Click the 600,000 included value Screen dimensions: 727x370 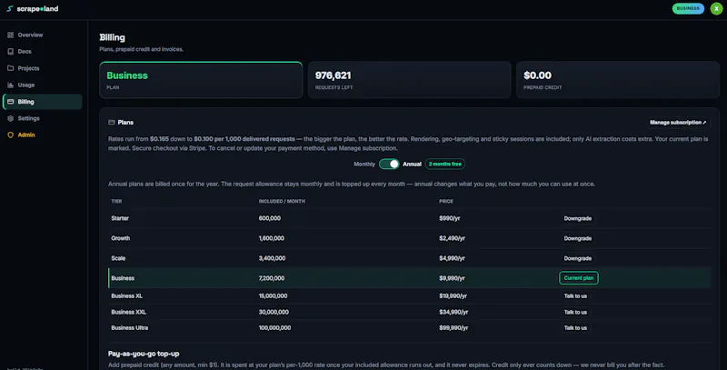pyautogui.click(x=270, y=218)
